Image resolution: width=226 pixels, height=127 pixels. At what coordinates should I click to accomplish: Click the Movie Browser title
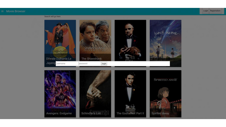click(x=16, y=11)
